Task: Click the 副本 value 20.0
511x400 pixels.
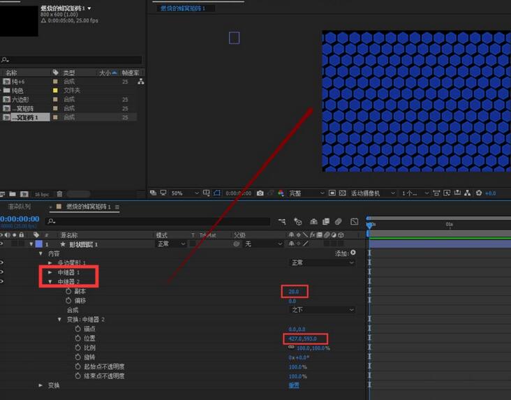Action: (x=294, y=291)
